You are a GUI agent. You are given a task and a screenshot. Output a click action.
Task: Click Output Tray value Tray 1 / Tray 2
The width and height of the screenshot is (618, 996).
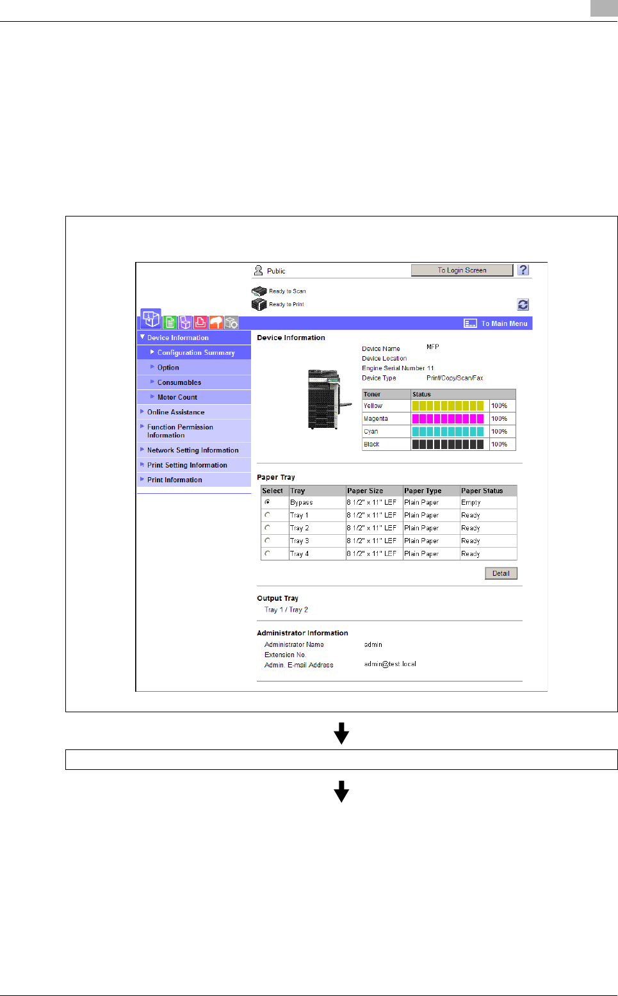point(286,610)
